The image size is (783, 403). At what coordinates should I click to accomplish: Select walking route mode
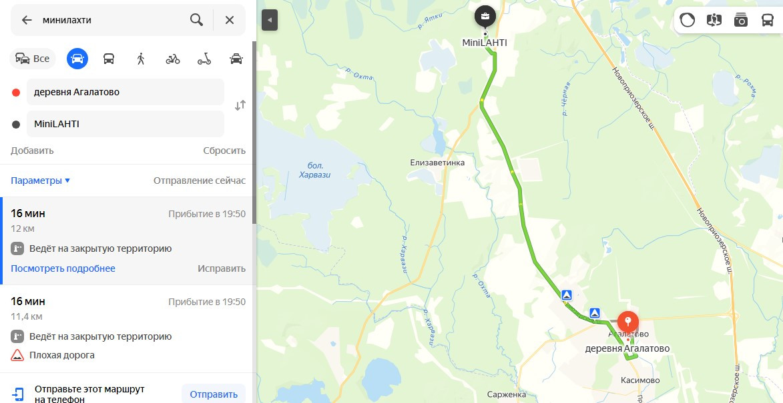click(x=140, y=59)
